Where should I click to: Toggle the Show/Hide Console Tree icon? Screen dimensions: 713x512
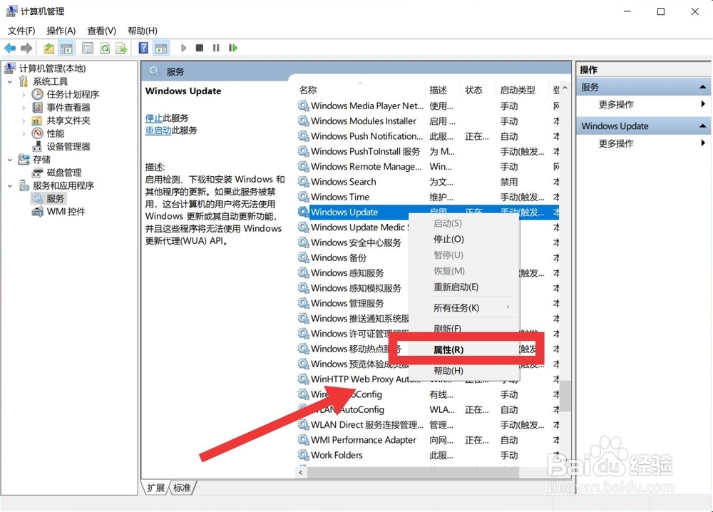pyautogui.click(x=66, y=48)
